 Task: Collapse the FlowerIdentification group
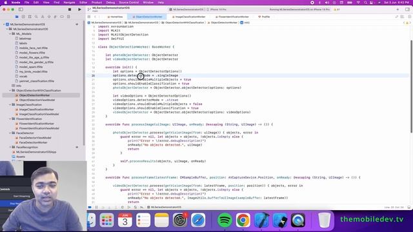click(10, 119)
